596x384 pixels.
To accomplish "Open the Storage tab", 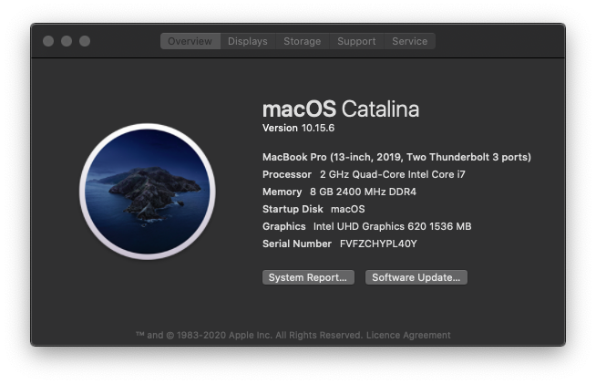I will click(303, 41).
